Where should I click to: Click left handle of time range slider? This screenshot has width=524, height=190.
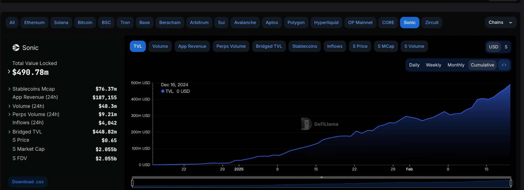point(132,183)
